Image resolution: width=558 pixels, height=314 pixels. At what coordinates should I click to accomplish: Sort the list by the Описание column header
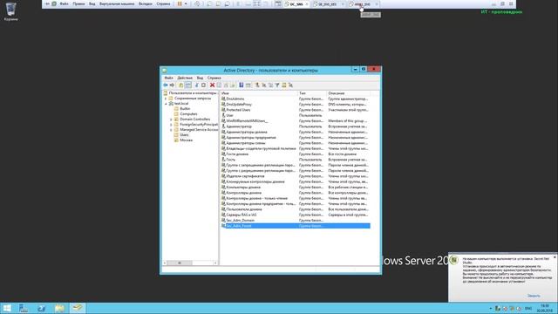click(348, 93)
